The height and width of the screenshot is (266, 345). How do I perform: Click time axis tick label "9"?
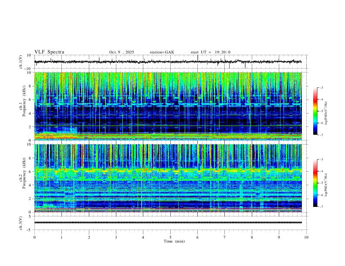point(279,237)
